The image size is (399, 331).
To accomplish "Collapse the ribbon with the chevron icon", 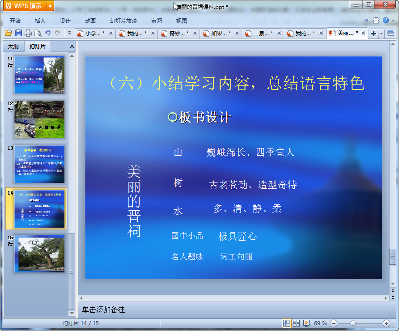I will pos(366,21).
